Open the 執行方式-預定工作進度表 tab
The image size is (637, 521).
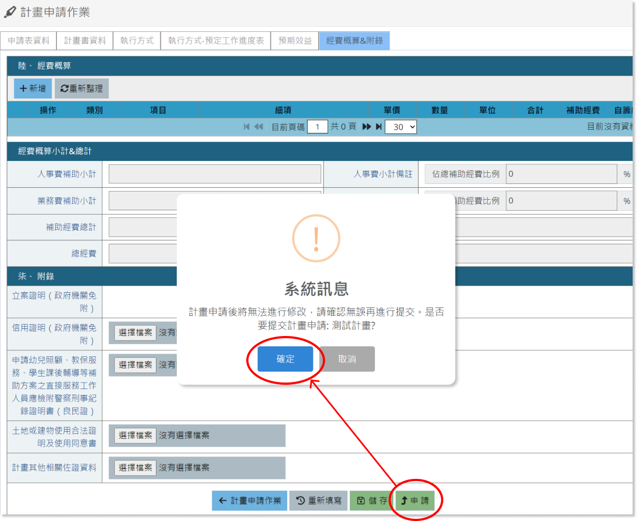pyautogui.click(x=216, y=40)
